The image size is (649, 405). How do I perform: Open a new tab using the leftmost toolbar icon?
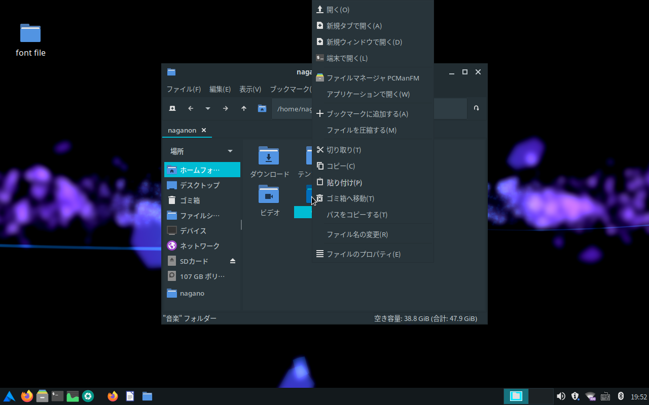click(x=171, y=108)
